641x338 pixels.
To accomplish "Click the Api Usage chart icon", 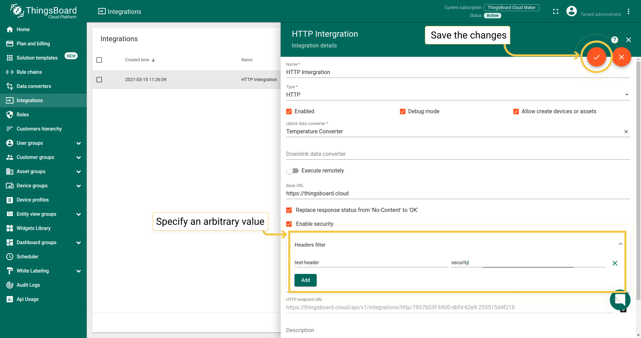I will click(x=10, y=299).
